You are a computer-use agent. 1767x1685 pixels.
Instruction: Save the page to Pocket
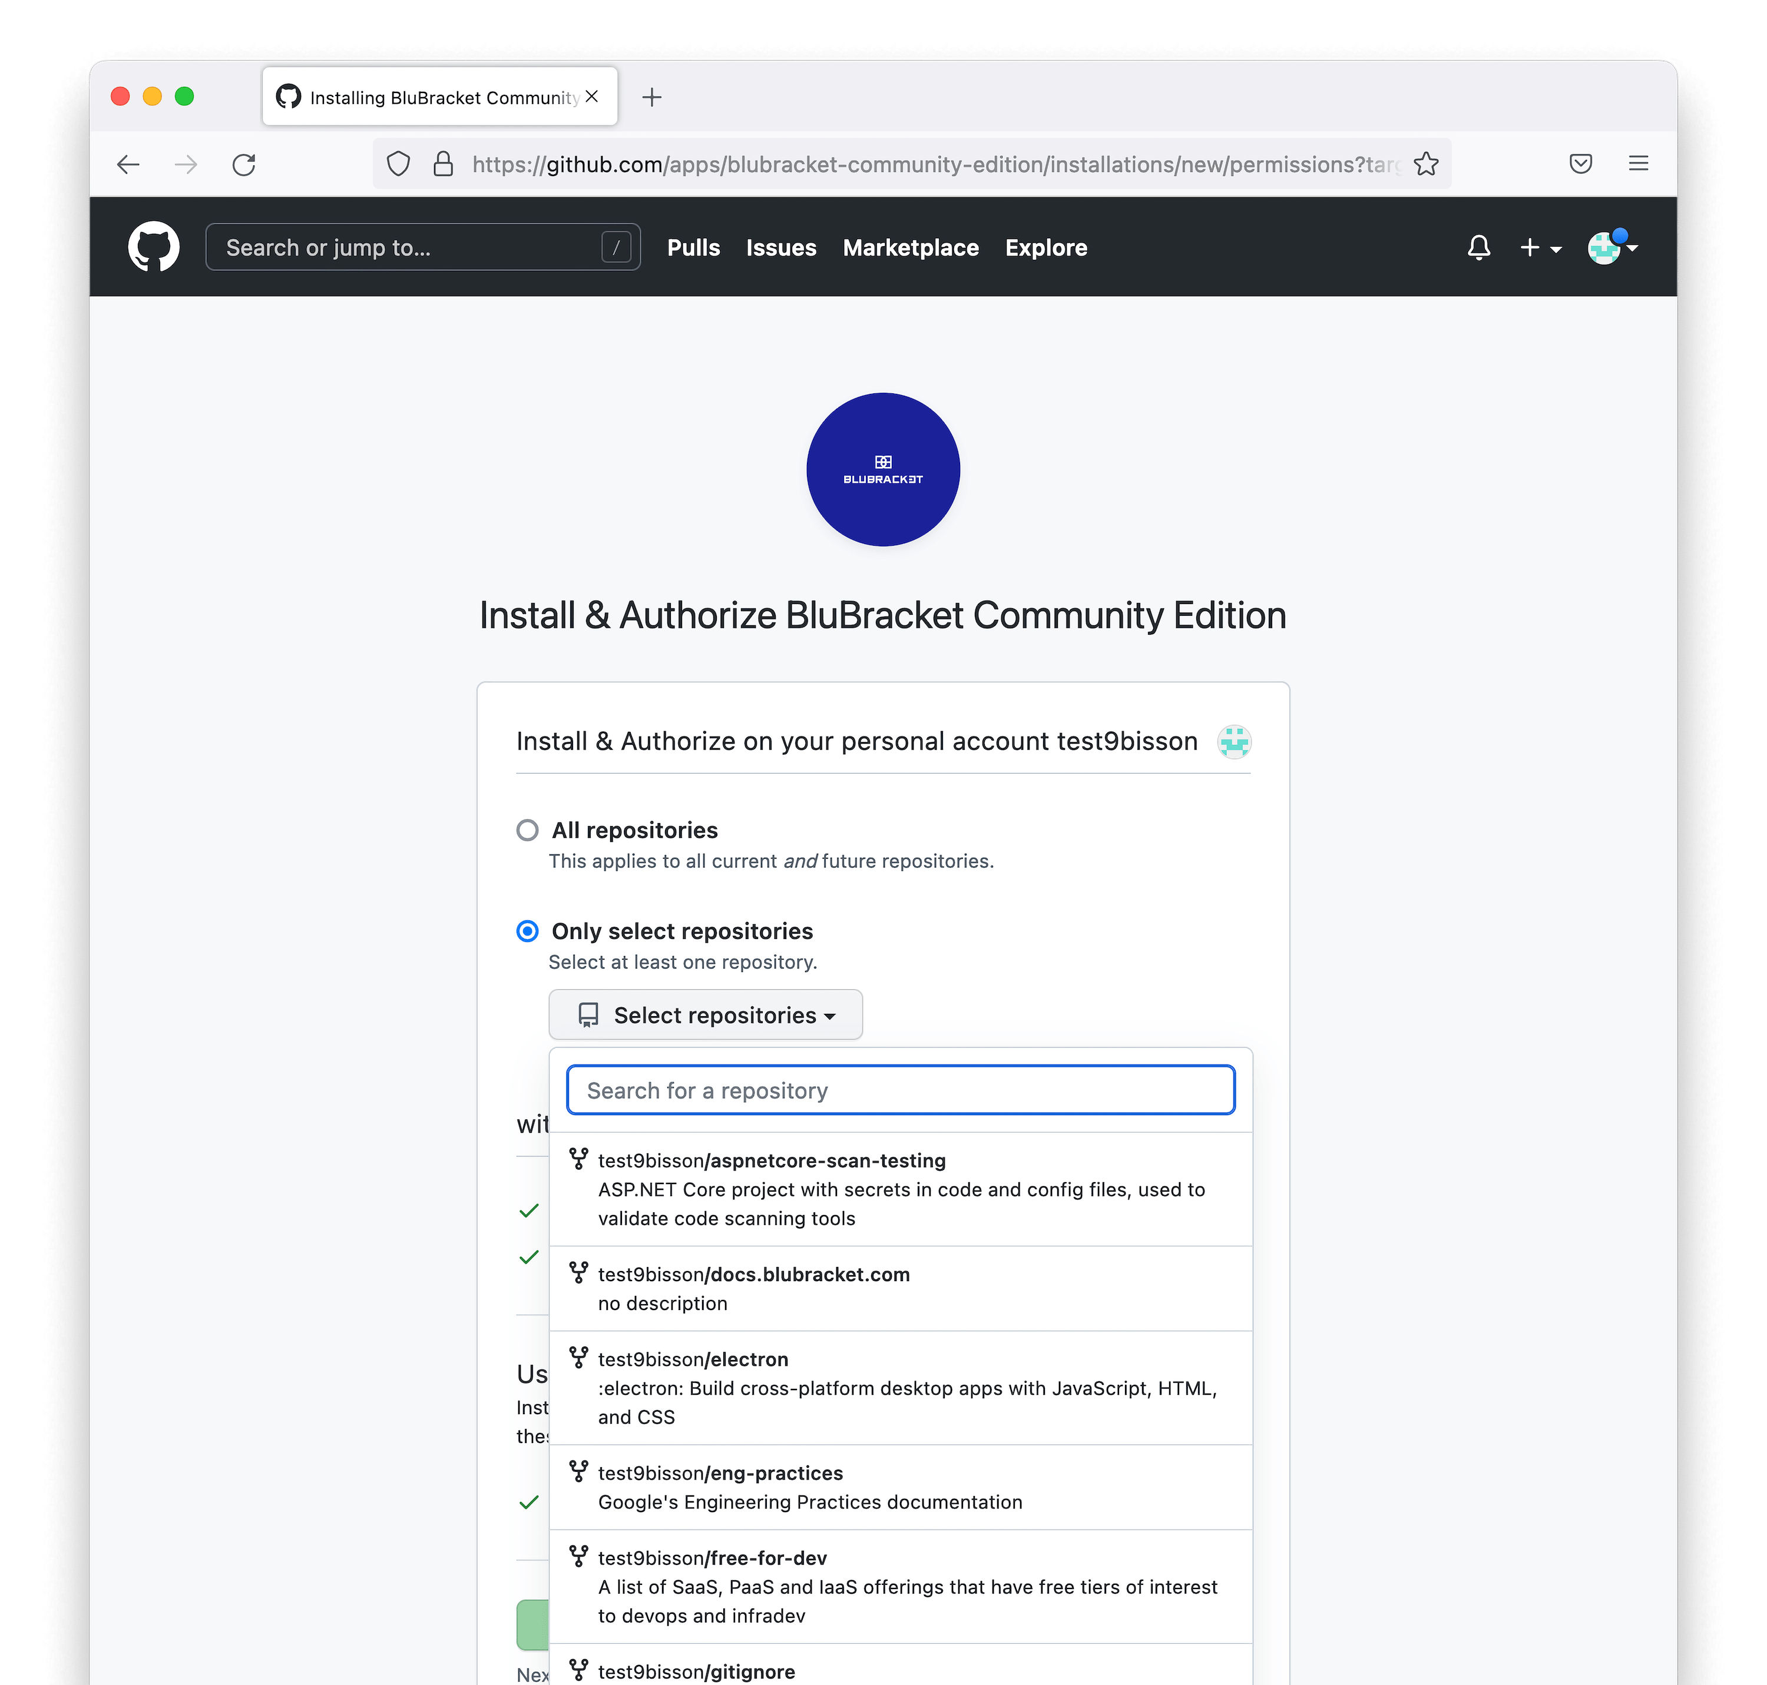[x=1581, y=164]
